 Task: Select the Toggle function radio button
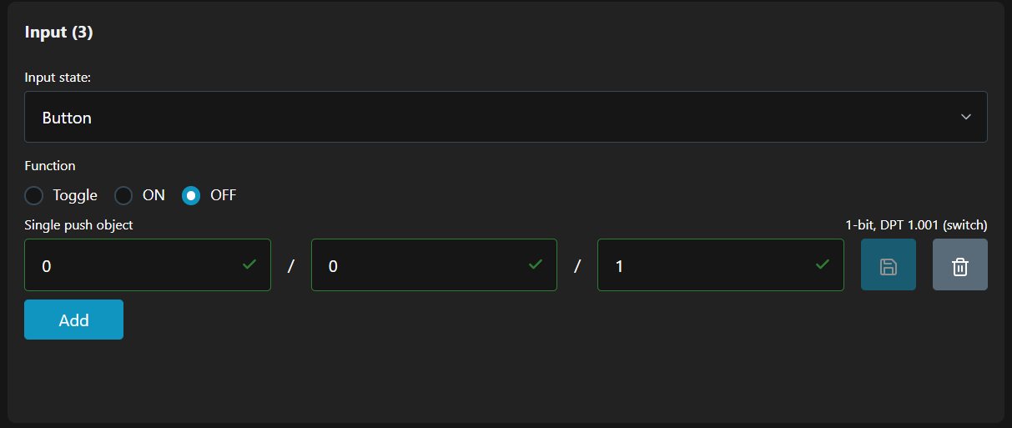pyautogui.click(x=33, y=196)
